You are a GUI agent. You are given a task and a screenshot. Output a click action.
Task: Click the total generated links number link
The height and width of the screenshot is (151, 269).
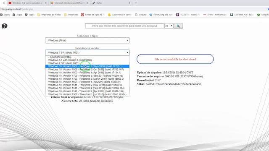click(x=107, y=101)
